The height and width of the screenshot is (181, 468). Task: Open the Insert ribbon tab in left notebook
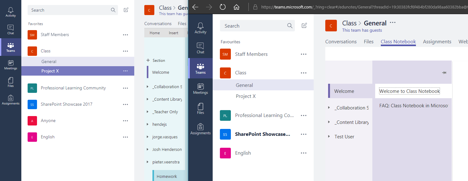(173, 33)
